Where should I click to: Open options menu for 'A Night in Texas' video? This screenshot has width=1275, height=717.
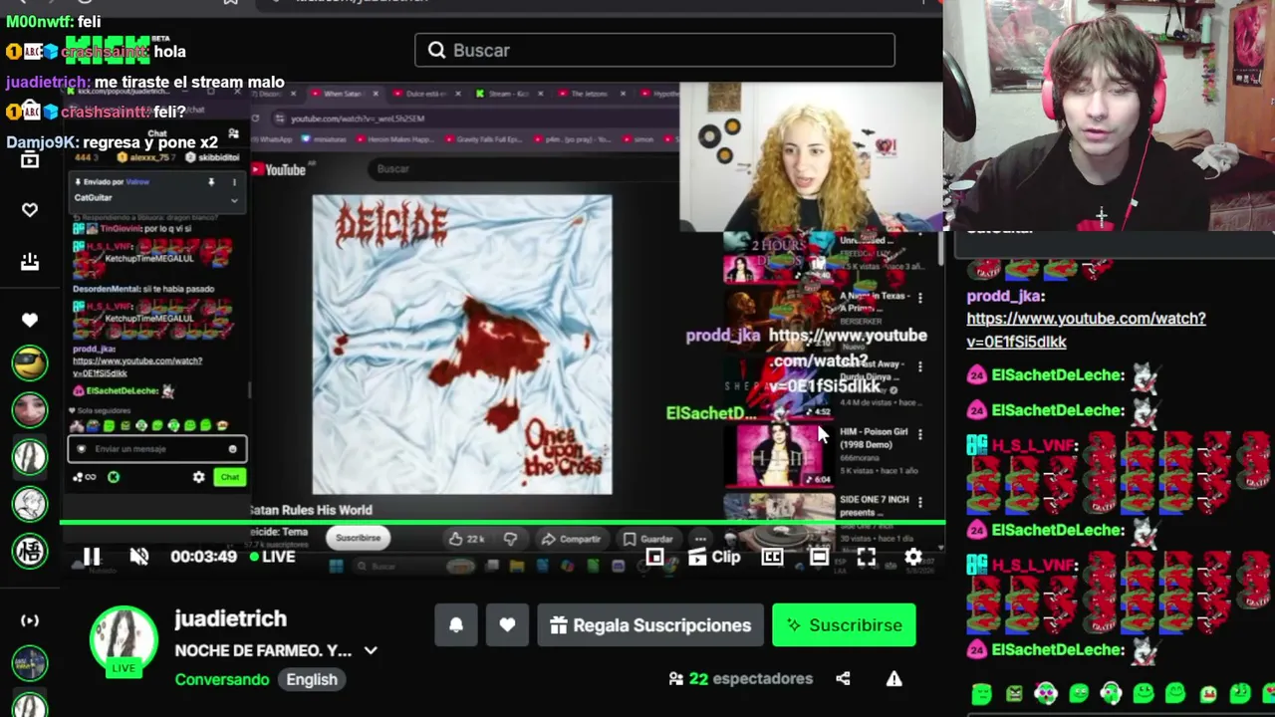(x=919, y=298)
